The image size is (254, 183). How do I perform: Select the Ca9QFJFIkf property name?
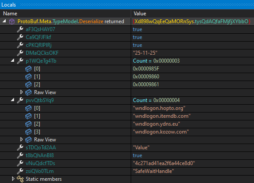point(38,37)
